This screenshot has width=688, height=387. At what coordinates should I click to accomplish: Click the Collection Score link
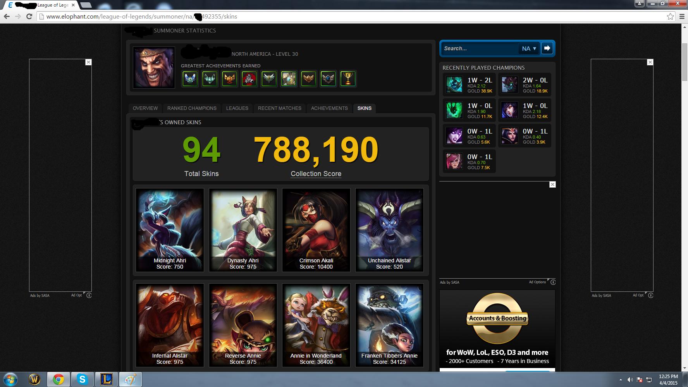(316, 174)
